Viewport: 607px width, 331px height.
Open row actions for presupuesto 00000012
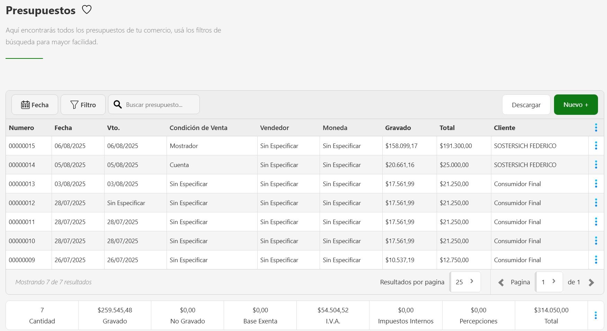596,203
